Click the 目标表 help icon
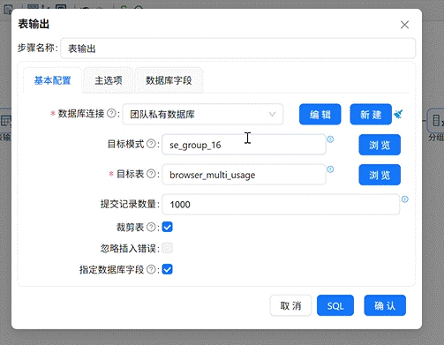This screenshot has height=345, width=444. click(151, 174)
